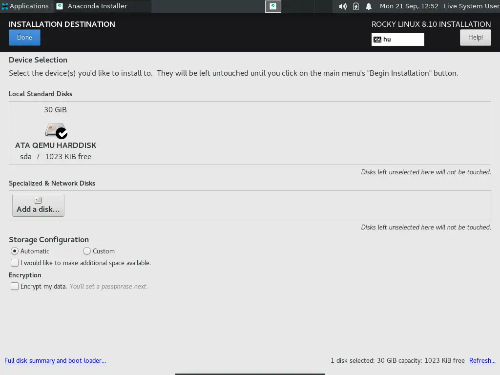This screenshot has width=500, height=375.
Task: Click the ATA QEMU HARDDISK drive icon
Action: click(56, 131)
